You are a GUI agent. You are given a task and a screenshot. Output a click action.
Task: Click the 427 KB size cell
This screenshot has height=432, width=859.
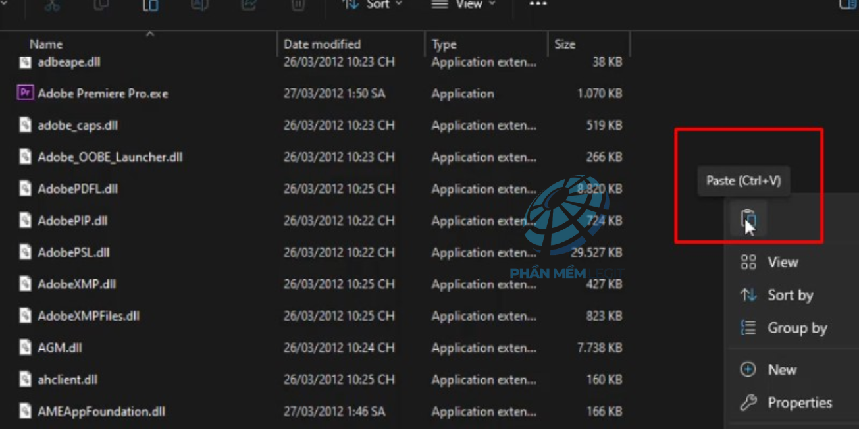(604, 284)
